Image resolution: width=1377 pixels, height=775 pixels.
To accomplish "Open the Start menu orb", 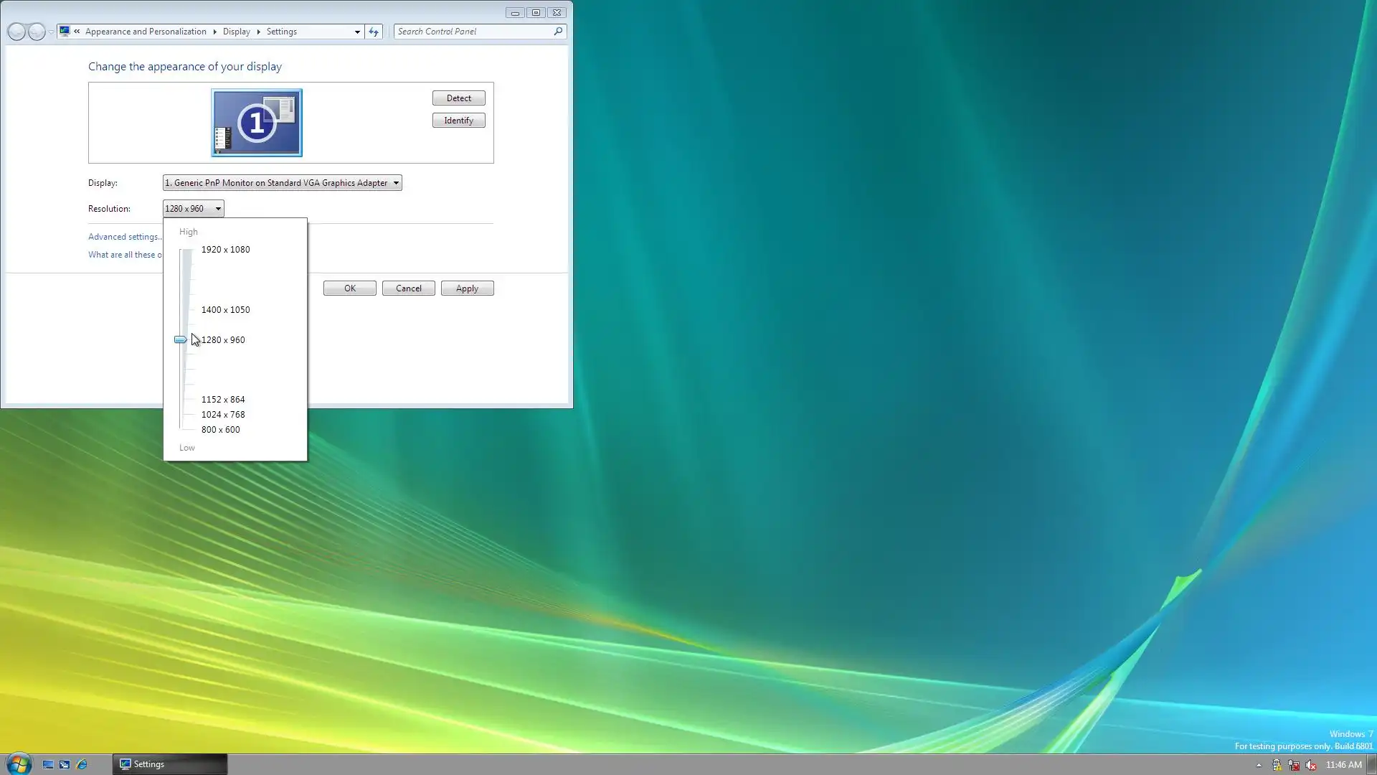I will [x=19, y=764].
